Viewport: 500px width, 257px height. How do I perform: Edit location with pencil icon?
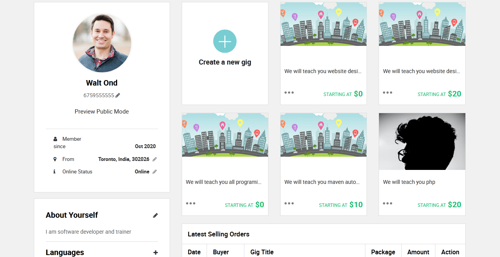pyautogui.click(x=154, y=159)
